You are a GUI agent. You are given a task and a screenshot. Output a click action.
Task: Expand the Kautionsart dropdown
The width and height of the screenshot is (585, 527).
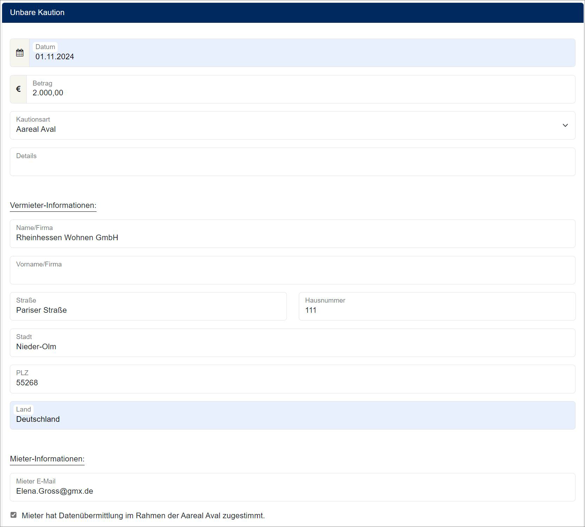[x=565, y=126]
